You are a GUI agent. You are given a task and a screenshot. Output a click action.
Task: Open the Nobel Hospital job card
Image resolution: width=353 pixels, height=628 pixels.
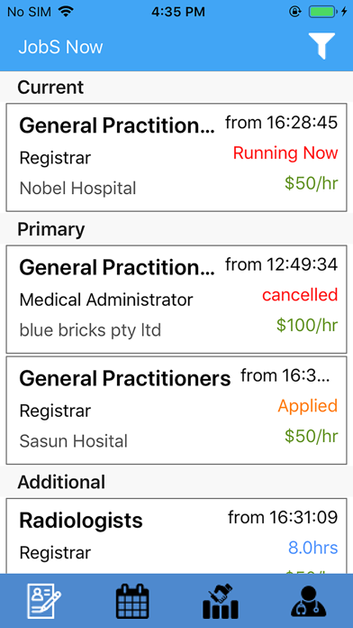pos(176,157)
